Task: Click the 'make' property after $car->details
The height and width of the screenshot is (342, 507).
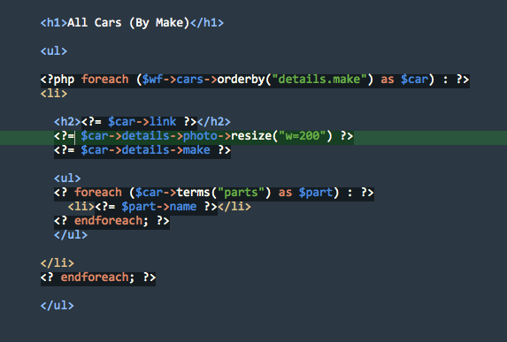Action: pos(196,150)
